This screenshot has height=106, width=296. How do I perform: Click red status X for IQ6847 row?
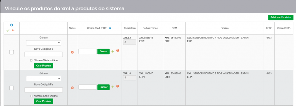72,88
